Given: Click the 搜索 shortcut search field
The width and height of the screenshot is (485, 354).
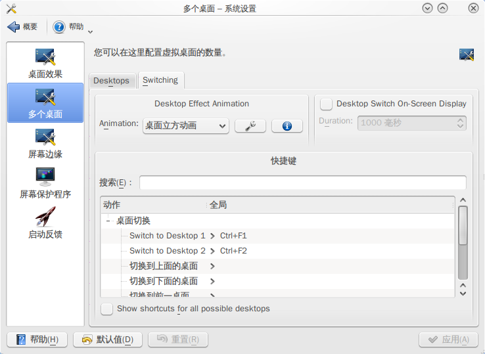Looking at the screenshot, I should pyautogui.click(x=303, y=183).
